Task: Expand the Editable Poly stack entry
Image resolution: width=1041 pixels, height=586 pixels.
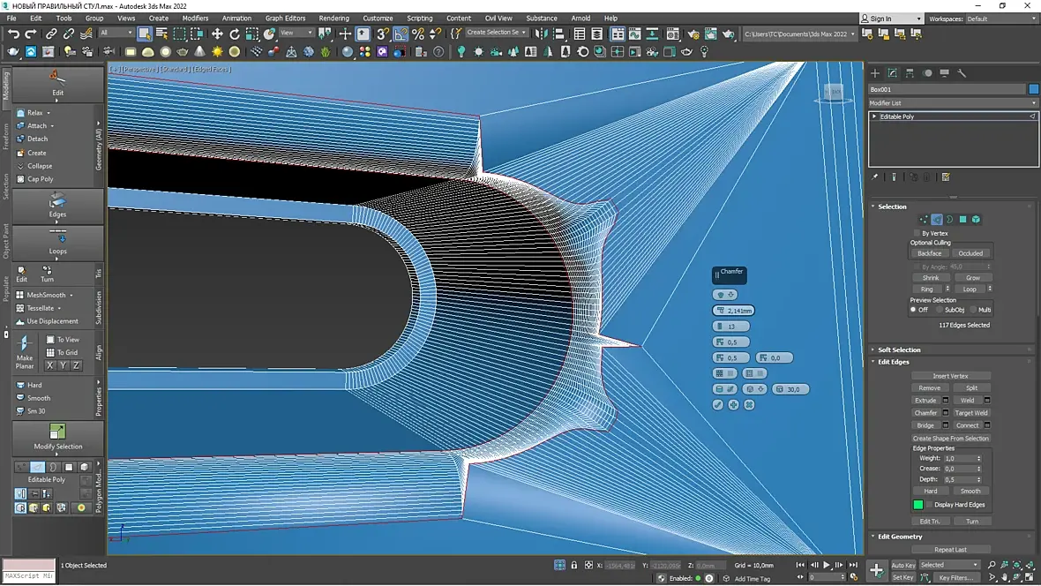Action: pos(874,116)
